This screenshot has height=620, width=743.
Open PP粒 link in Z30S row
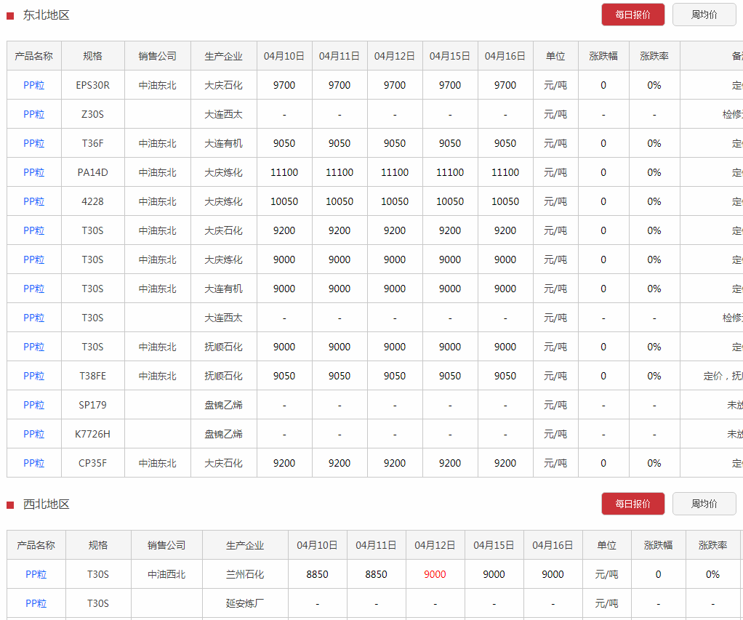coord(34,114)
